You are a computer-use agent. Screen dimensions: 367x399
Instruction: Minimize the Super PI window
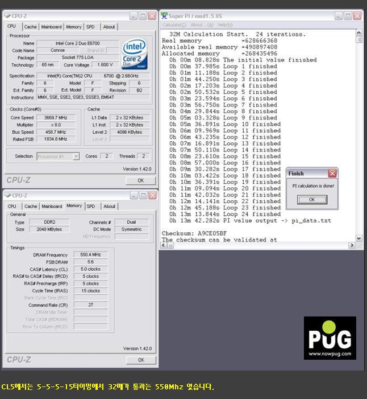tap(338, 16)
